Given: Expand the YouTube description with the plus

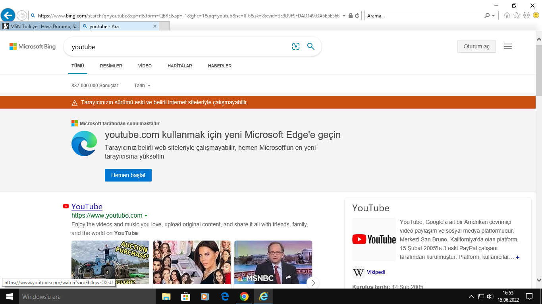Looking at the screenshot, I should [518, 257].
